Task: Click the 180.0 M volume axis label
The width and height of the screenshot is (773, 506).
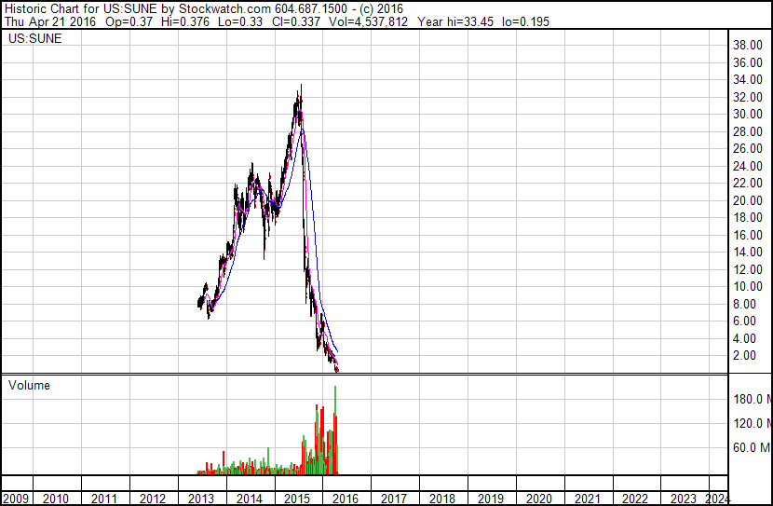Action: click(753, 399)
